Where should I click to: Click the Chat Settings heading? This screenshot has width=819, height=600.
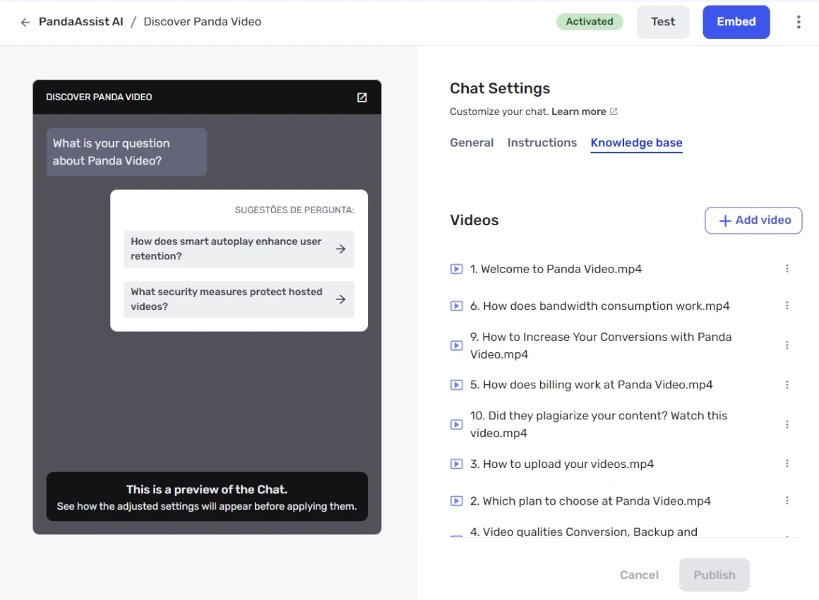pos(500,88)
